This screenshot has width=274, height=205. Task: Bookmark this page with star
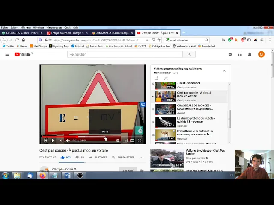pyautogui.click(x=159, y=40)
